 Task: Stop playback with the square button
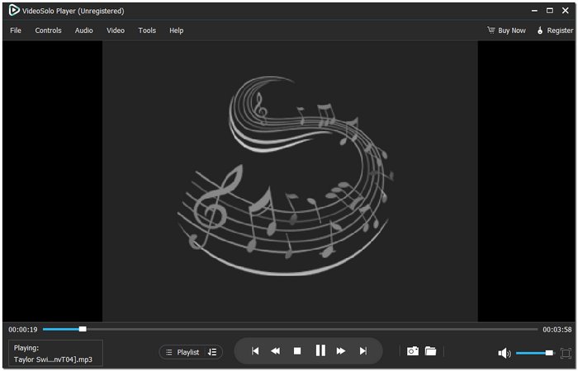coord(297,351)
